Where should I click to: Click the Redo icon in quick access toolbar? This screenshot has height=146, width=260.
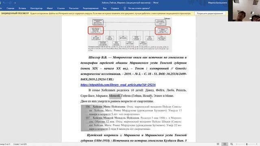click(x=10, y=3)
